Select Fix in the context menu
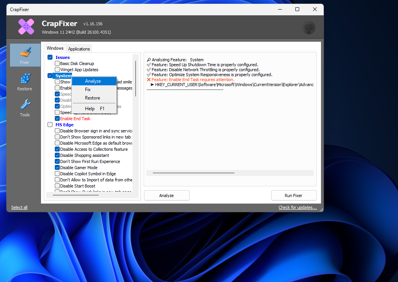Screen dimensions: 398x282 tap(88, 89)
